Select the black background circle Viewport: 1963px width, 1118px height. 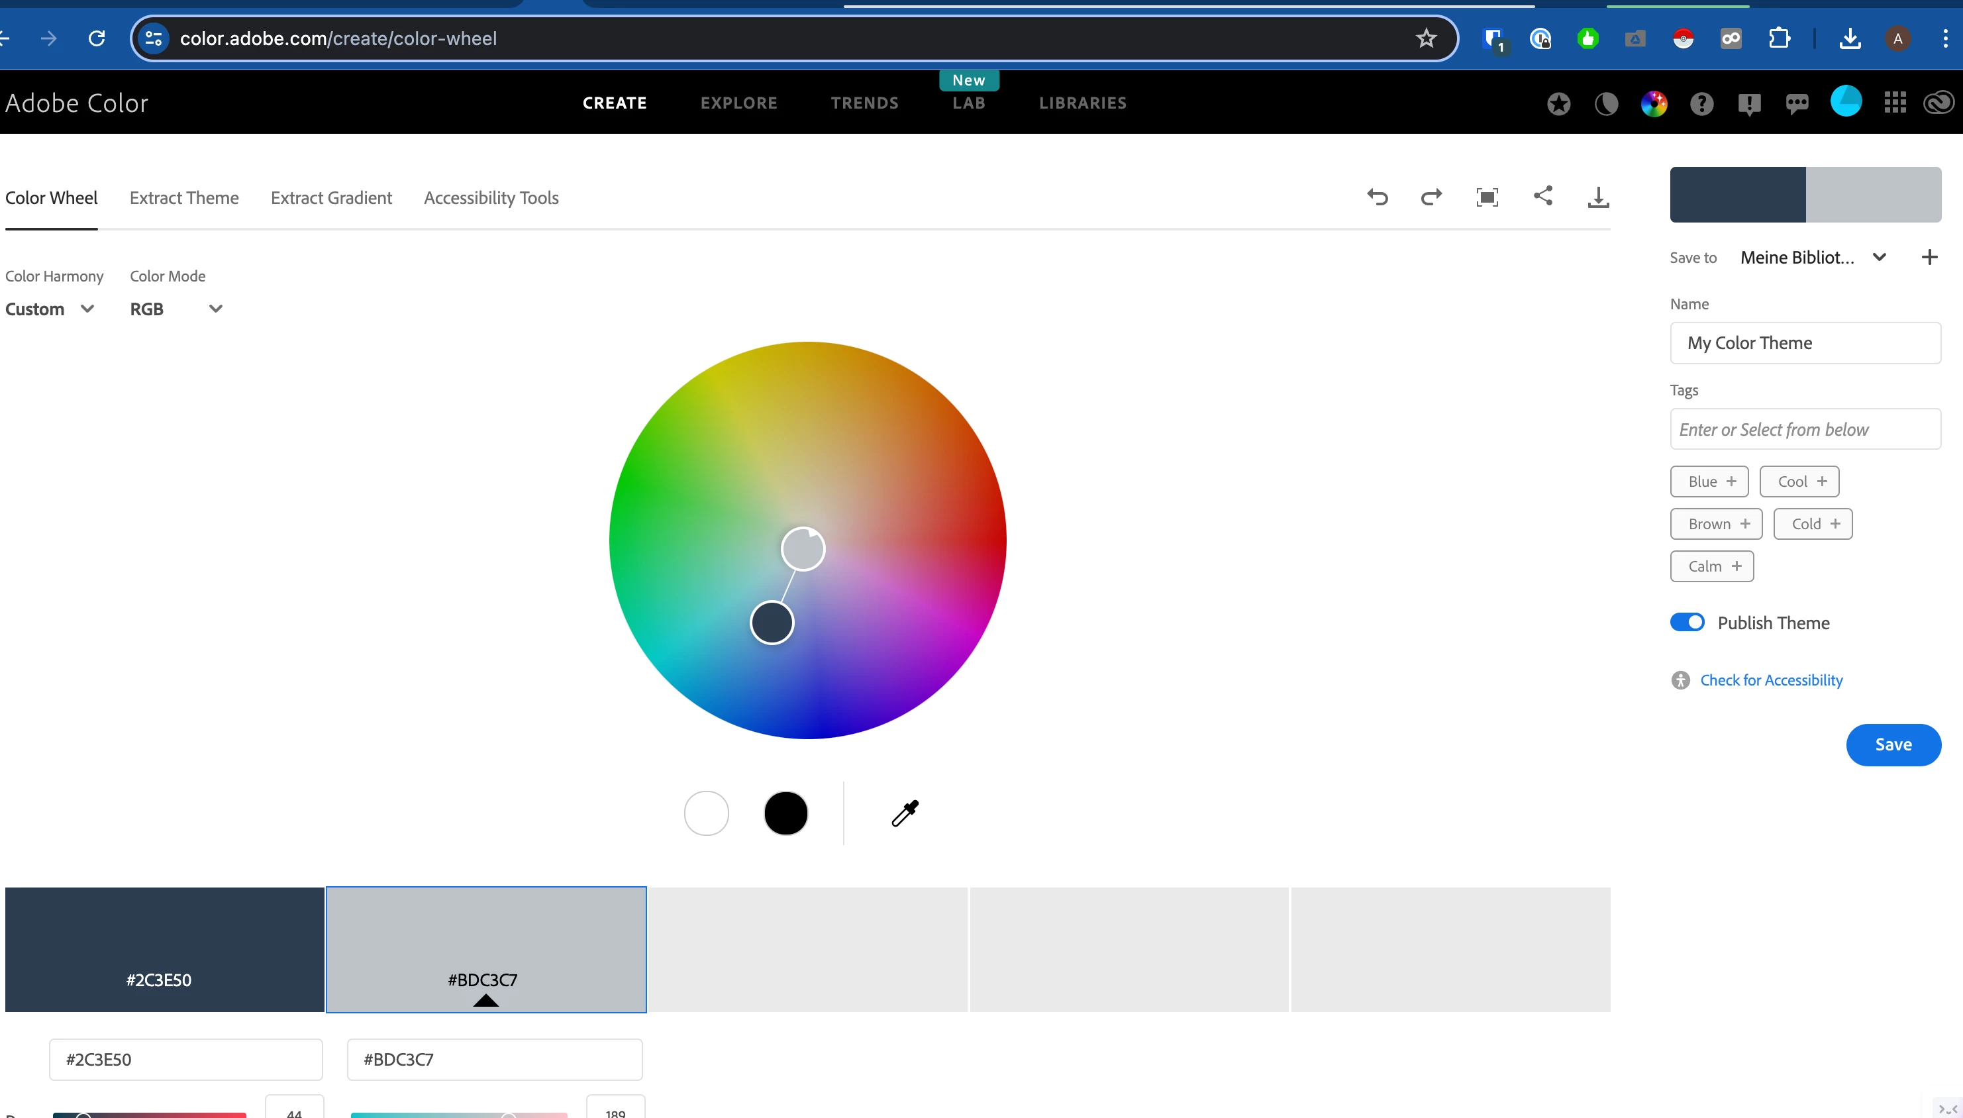point(785,813)
